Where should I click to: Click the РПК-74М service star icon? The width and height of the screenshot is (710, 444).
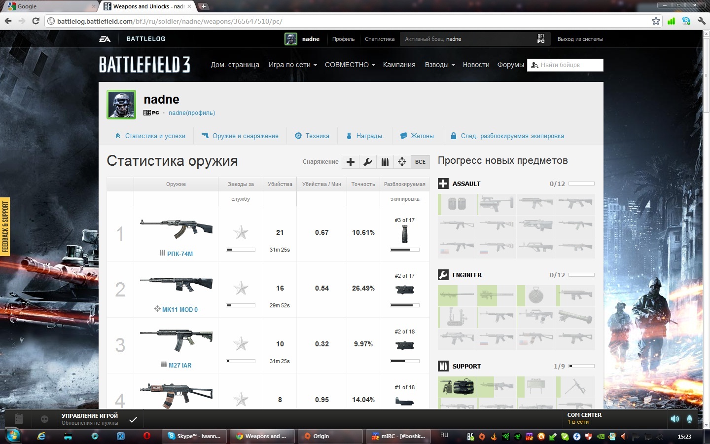click(x=241, y=232)
